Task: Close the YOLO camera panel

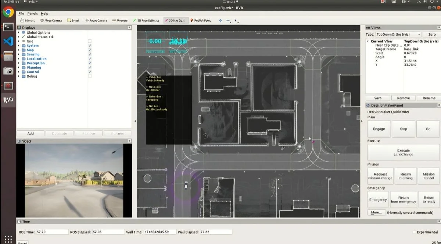Action: tap(129, 141)
